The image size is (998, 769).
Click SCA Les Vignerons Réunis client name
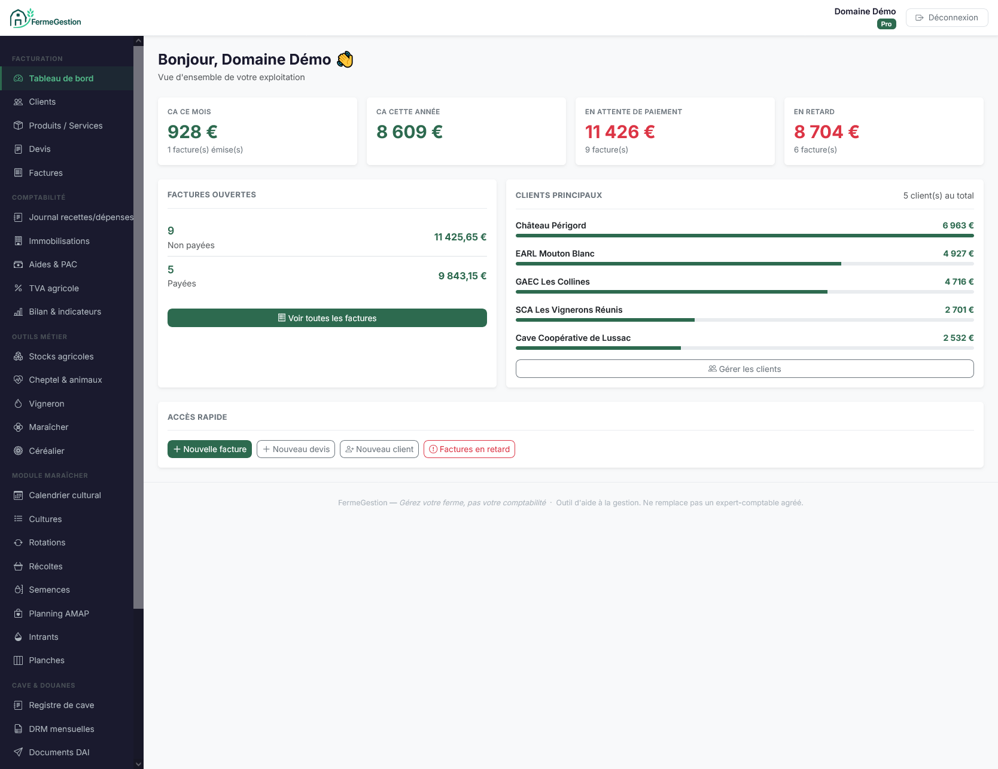click(x=569, y=310)
